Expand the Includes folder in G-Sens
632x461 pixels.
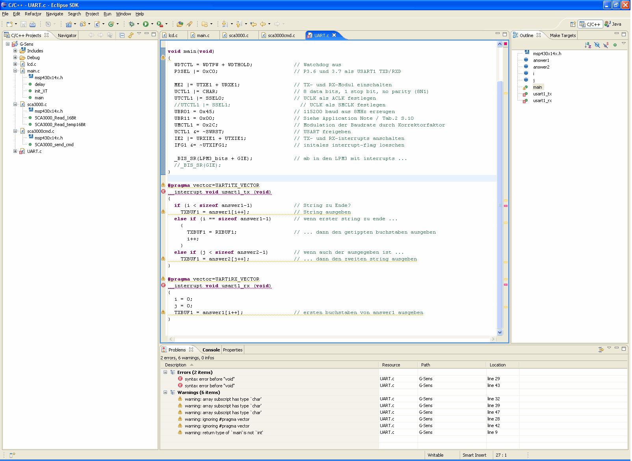click(15, 51)
